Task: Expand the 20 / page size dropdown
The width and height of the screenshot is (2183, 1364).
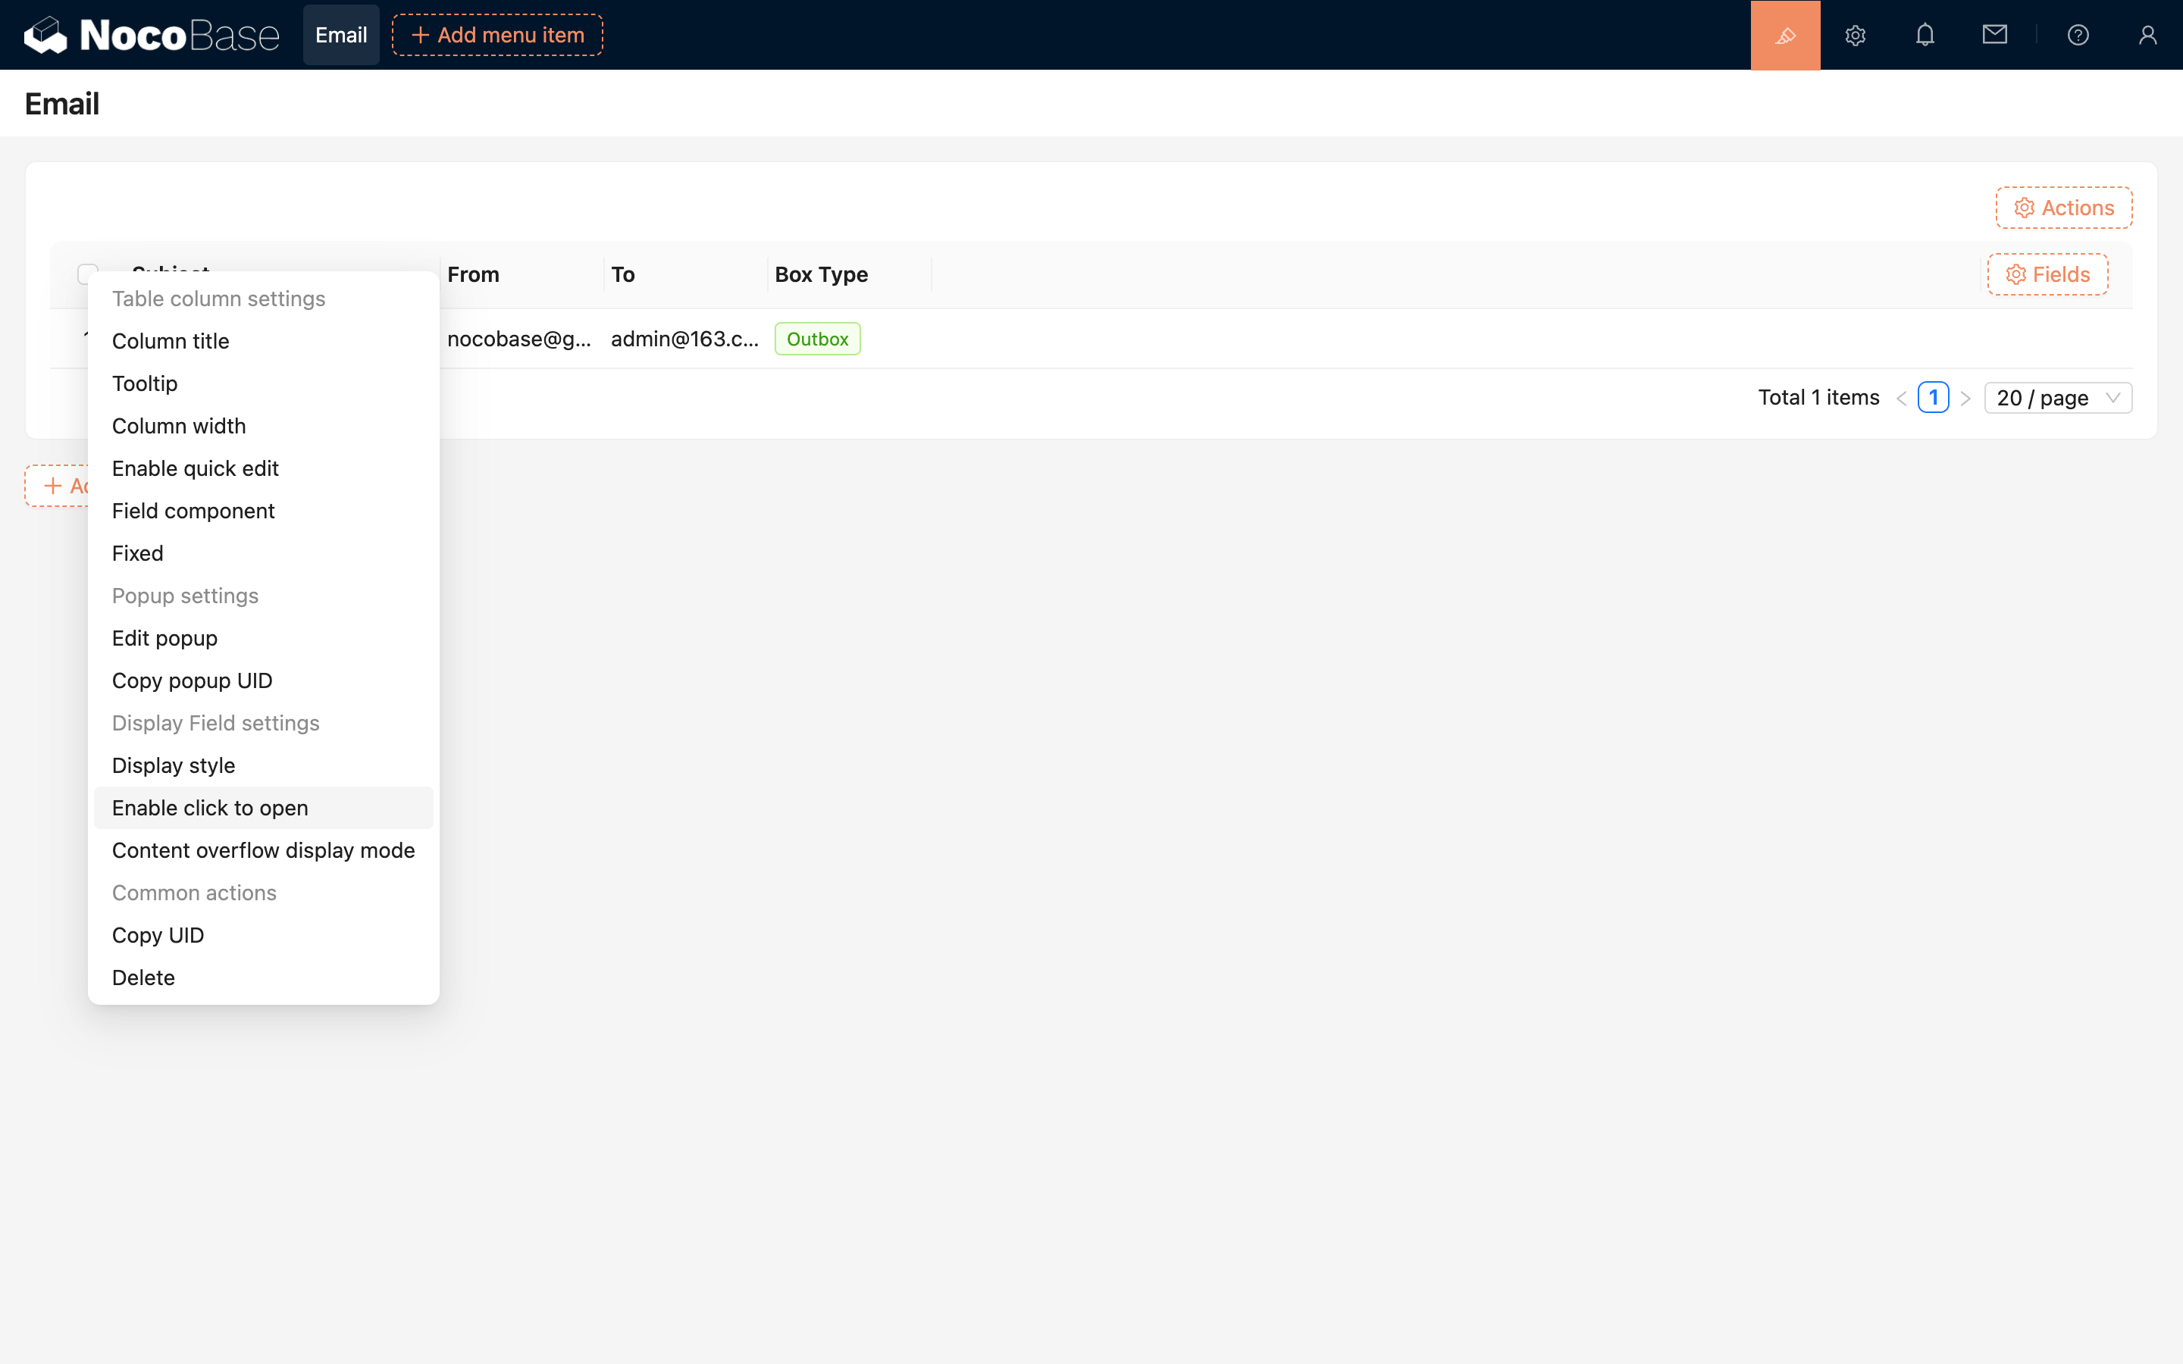Action: pos(2056,398)
